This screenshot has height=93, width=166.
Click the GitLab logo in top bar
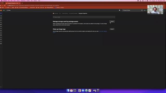point(1,10)
